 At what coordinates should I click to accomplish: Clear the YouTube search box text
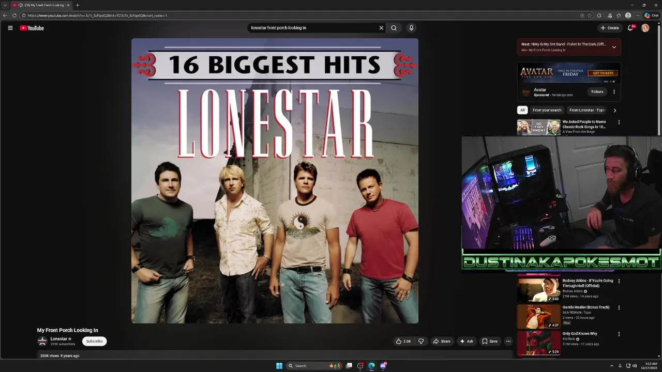tap(381, 28)
